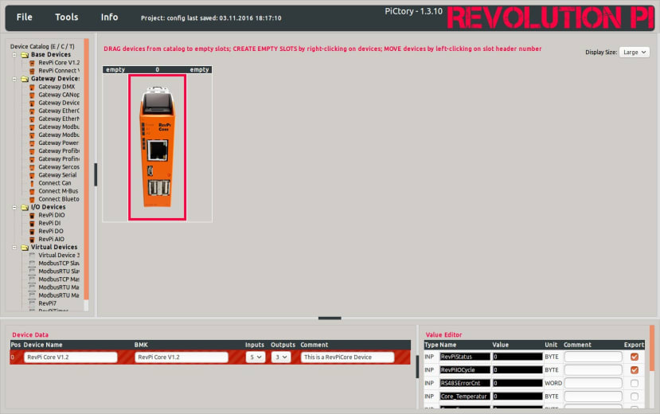
Task: Open the Info menu
Action: [x=109, y=18]
